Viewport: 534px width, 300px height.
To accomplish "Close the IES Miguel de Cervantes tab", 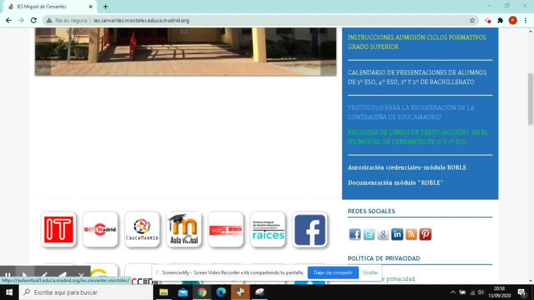I will point(91,7).
